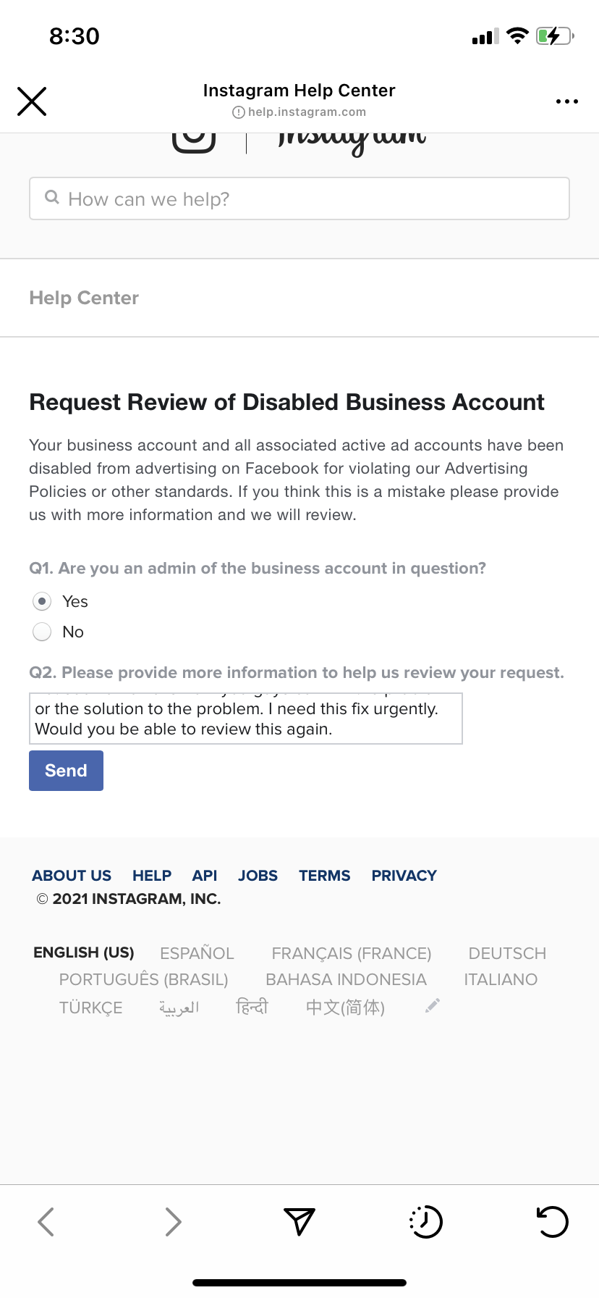Select Yes for admin question
Screen dimensions: 599x1298
click(43, 601)
